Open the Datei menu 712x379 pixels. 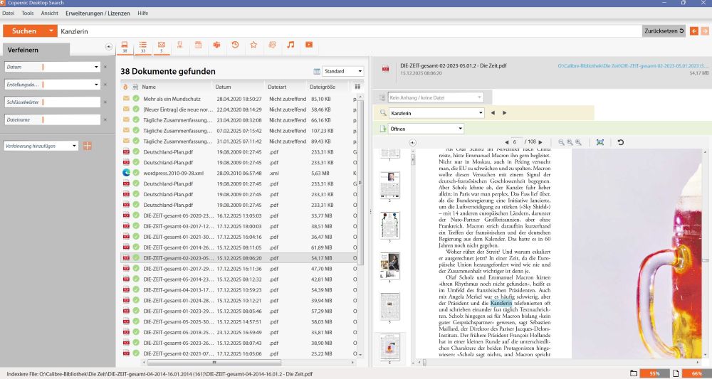pyautogui.click(x=8, y=13)
